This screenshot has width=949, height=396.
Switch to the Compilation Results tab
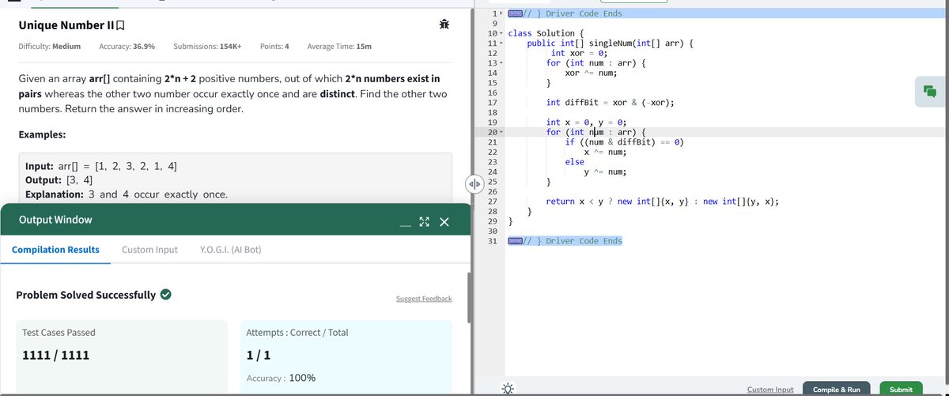55,250
